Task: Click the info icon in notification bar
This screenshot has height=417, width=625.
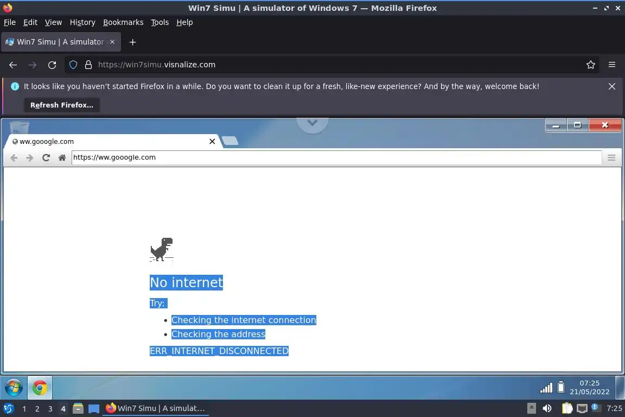Action: [x=15, y=86]
